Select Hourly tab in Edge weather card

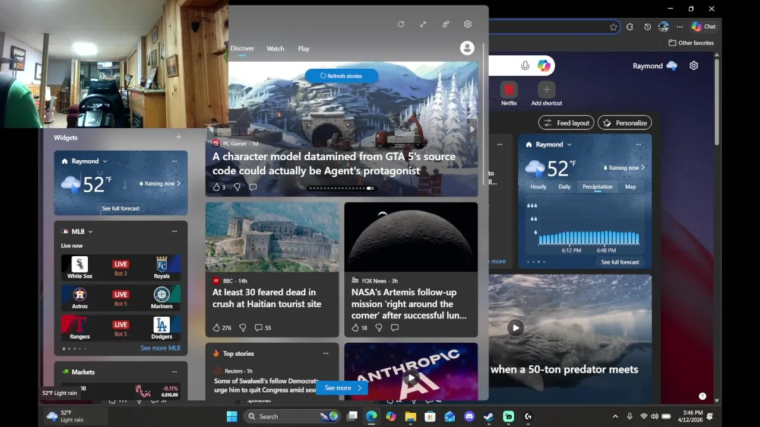(539, 186)
